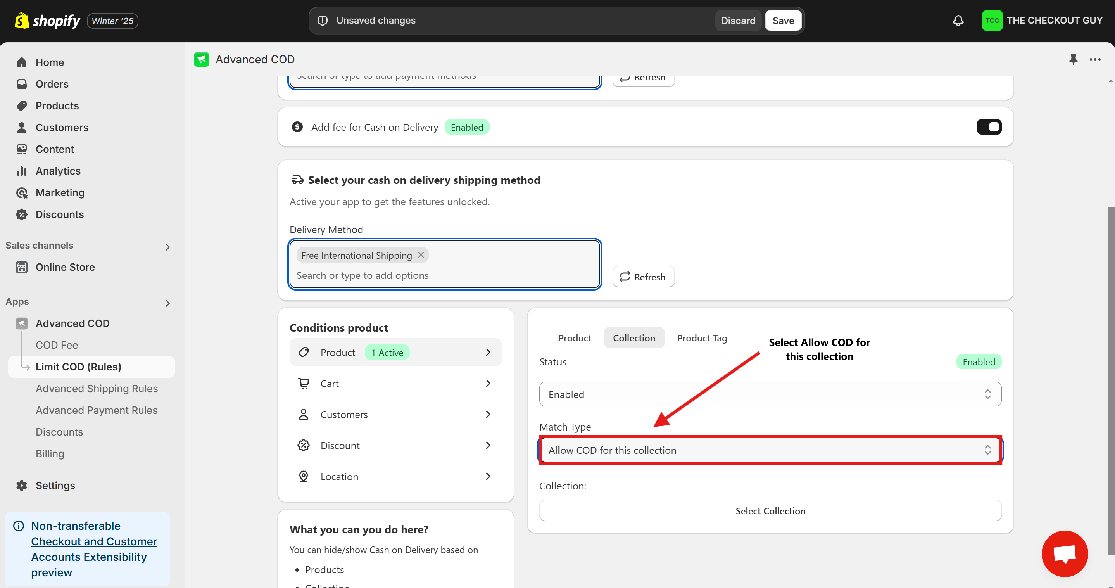Screen dimensions: 1115x588
Task: Expand the Discount conditions row
Action: pos(395,445)
